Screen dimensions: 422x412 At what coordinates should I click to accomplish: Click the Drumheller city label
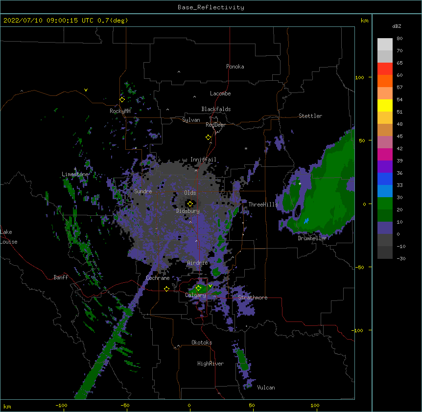(312, 238)
